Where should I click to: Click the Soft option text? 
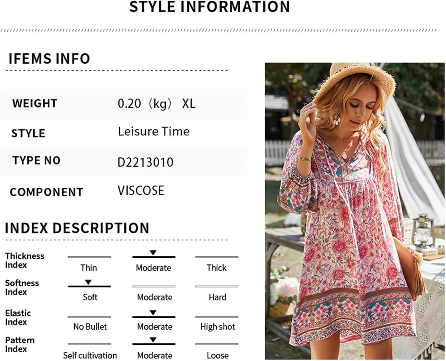pos(90,297)
